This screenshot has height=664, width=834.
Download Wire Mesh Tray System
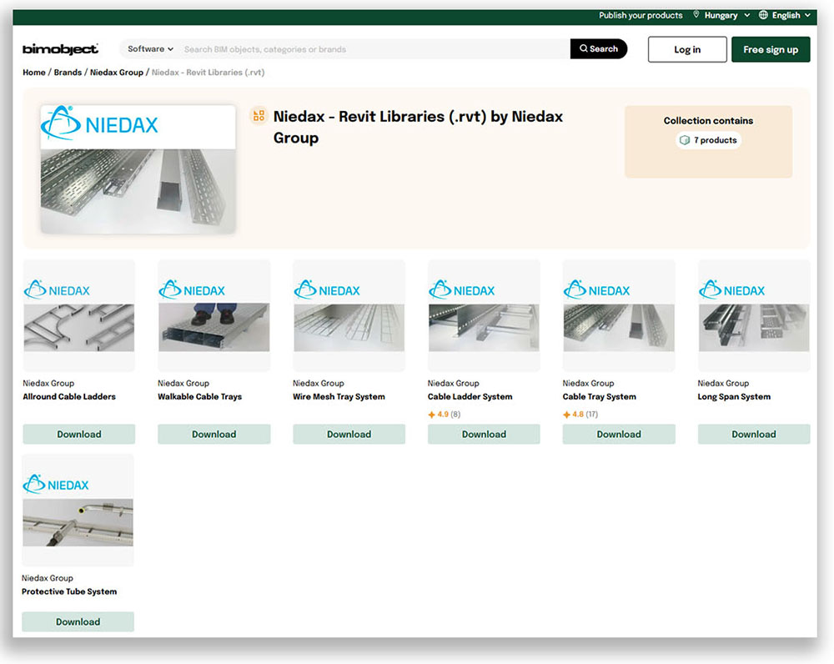point(349,434)
